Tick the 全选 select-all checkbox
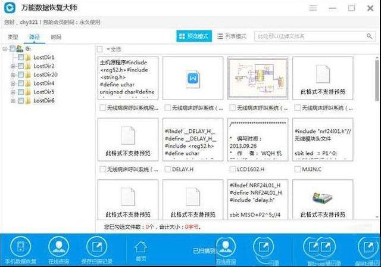This screenshot has height=267, width=381. point(99,49)
